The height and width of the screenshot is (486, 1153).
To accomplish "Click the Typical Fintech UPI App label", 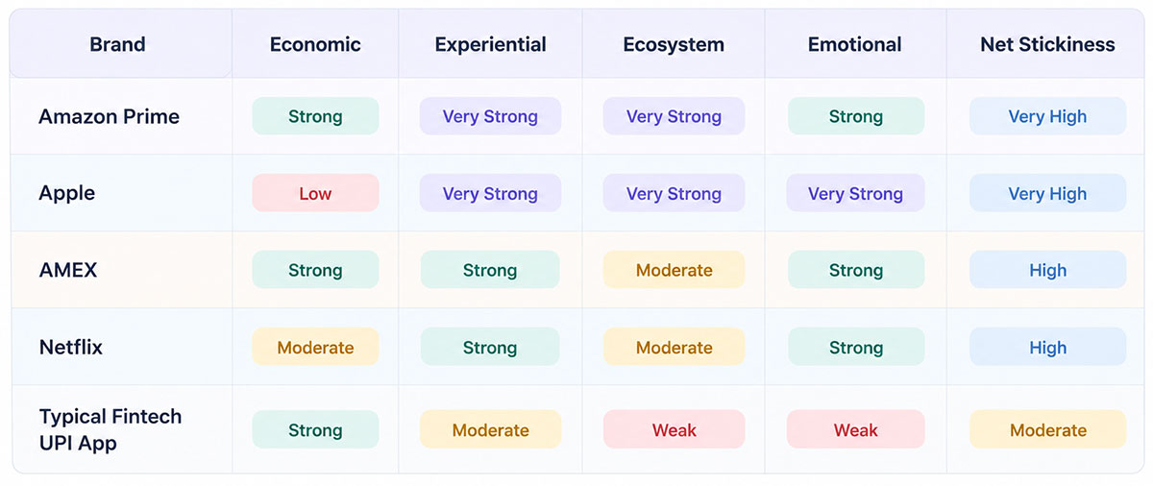I will [110, 429].
